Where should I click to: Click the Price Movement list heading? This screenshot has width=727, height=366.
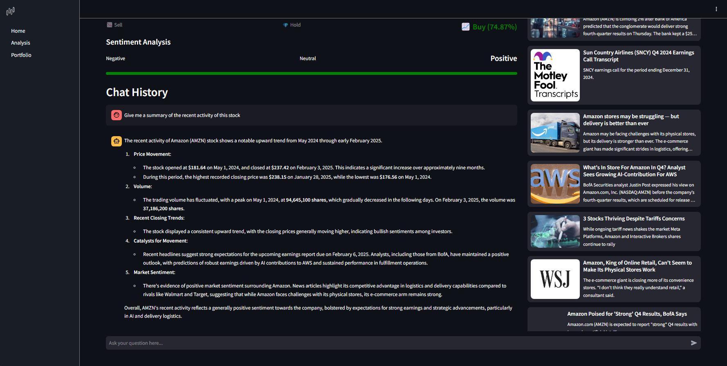(152, 154)
